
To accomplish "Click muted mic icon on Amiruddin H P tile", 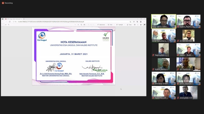I will [x=178, y=98].
